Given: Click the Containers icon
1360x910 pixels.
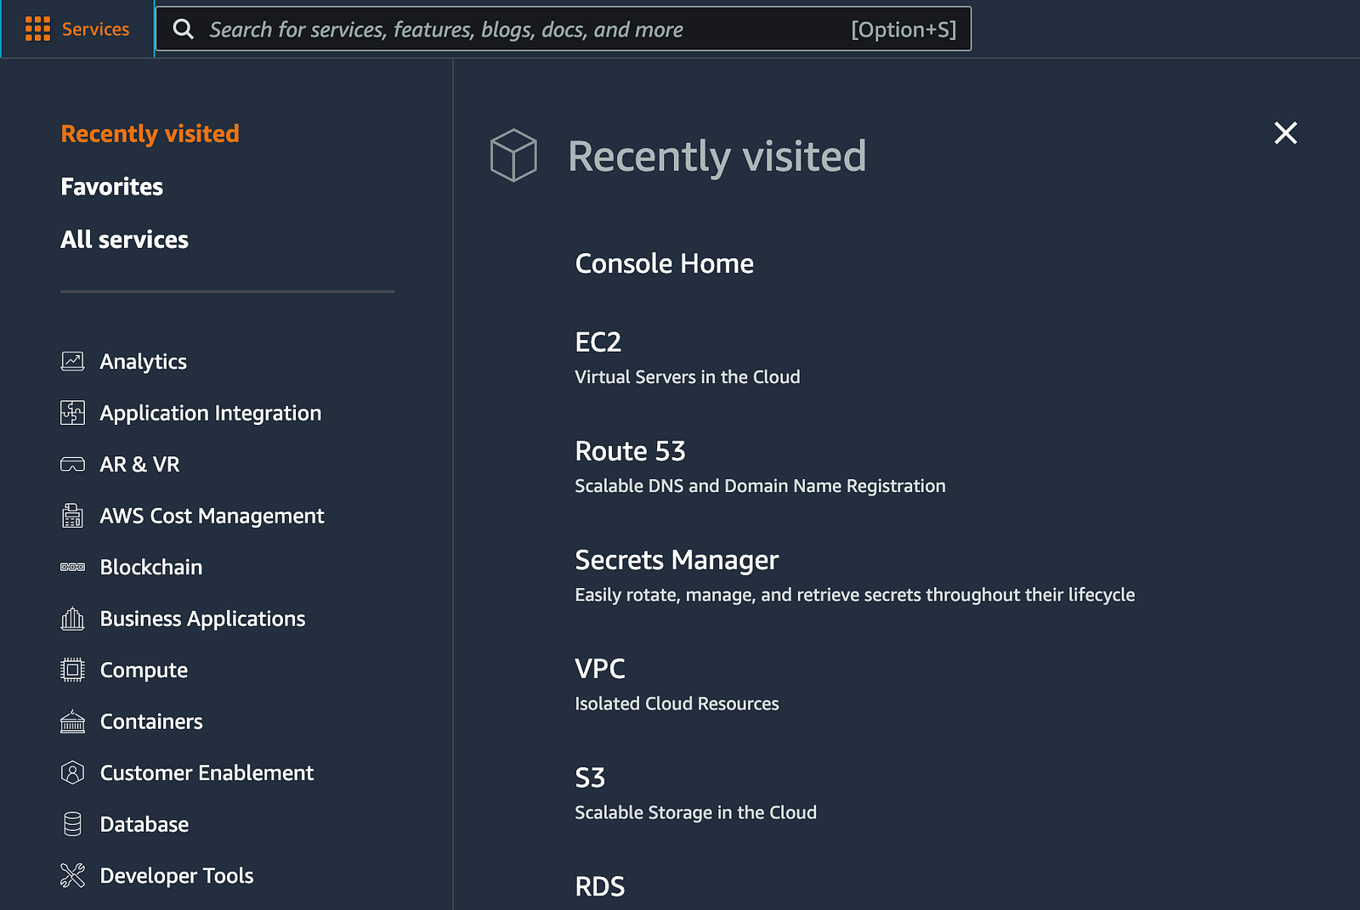Looking at the screenshot, I should [73, 721].
